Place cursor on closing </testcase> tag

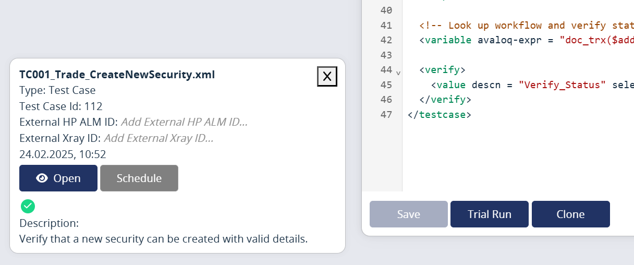pos(440,114)
